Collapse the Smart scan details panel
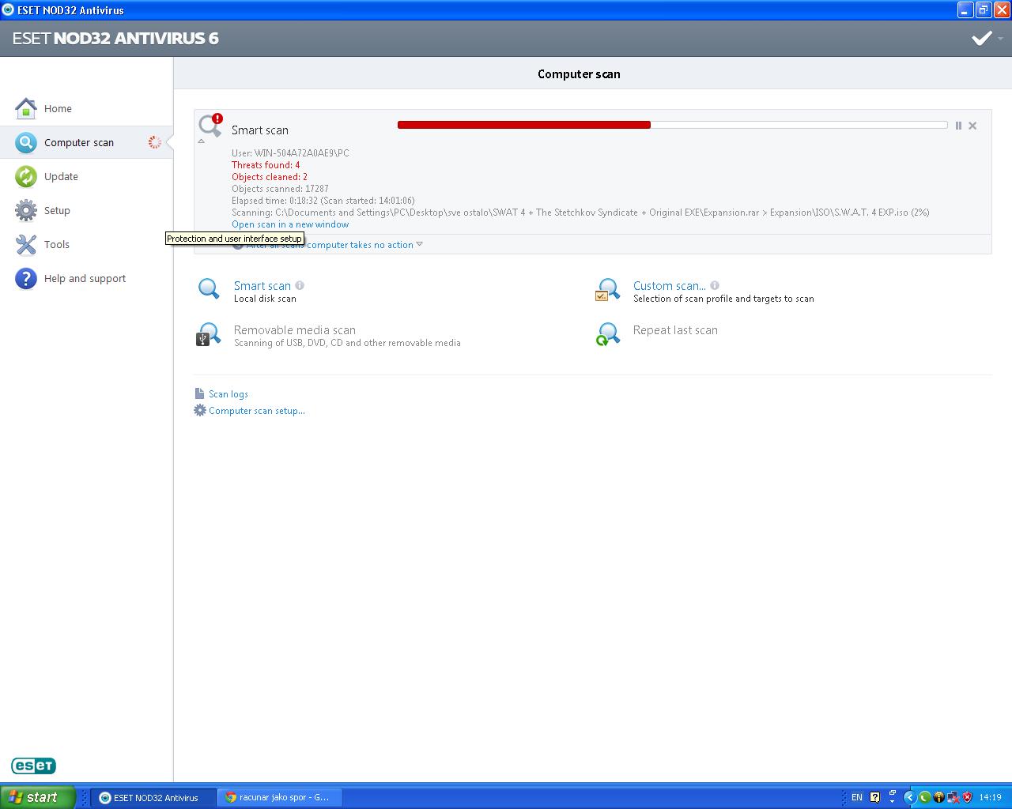Image resolution: width=1012 pixels, height=809 pixels. 201,141
